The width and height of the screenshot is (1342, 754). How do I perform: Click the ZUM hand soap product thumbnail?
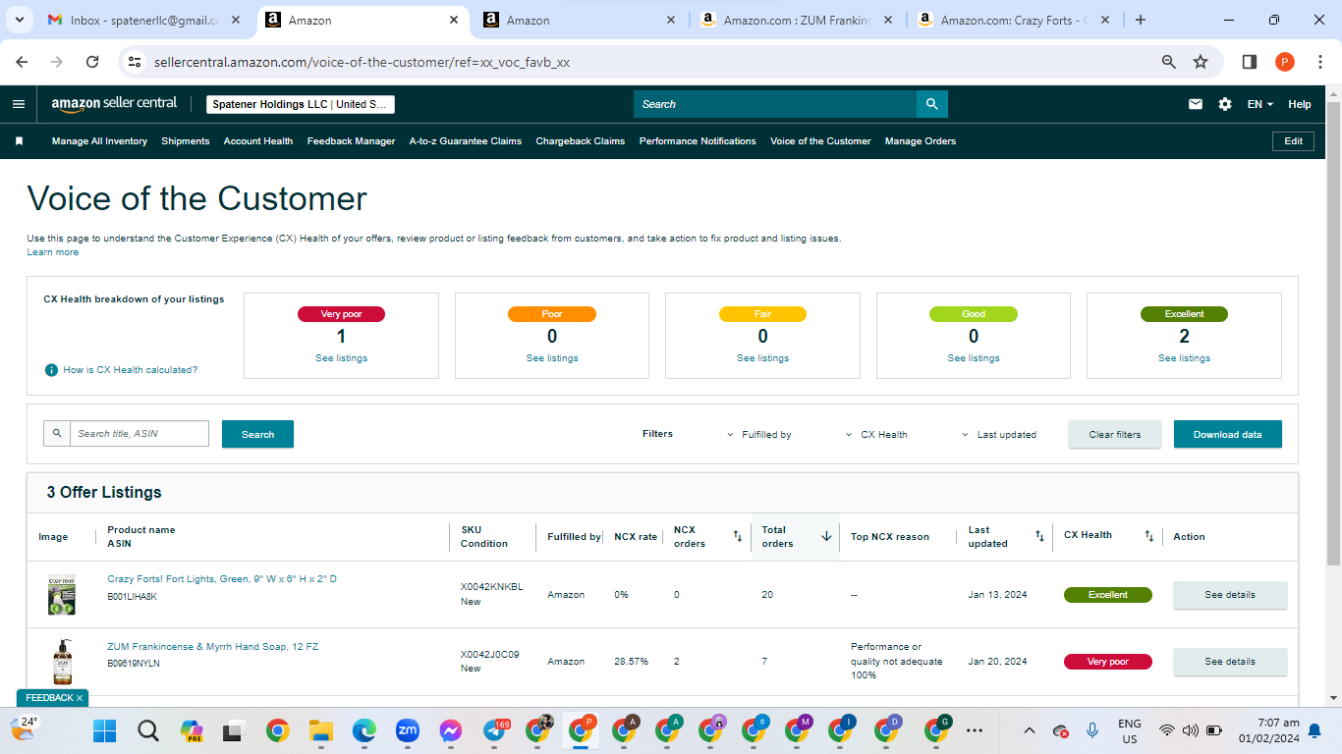62,662
